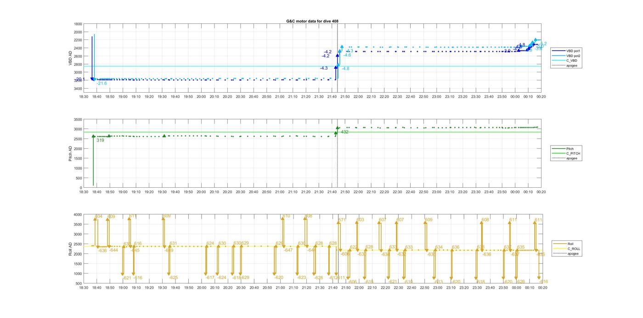
Task: Click the '2600' tick on VBD y-axis
Action: [78, 56]
